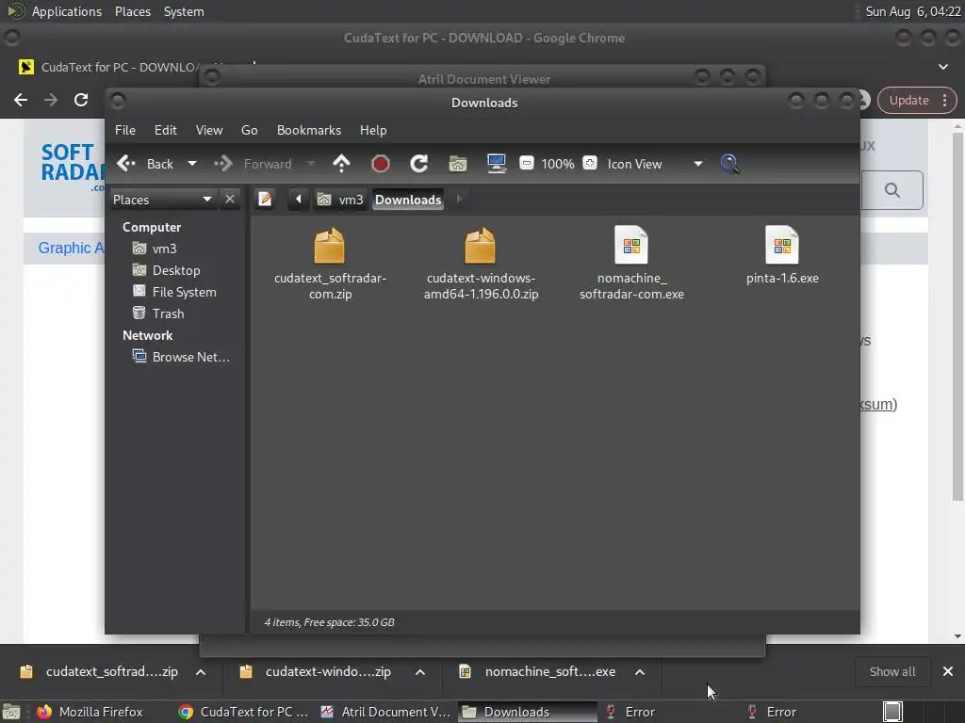Click Chrome's reload page icon
The image size is (965, 723).
pos(81,100)
